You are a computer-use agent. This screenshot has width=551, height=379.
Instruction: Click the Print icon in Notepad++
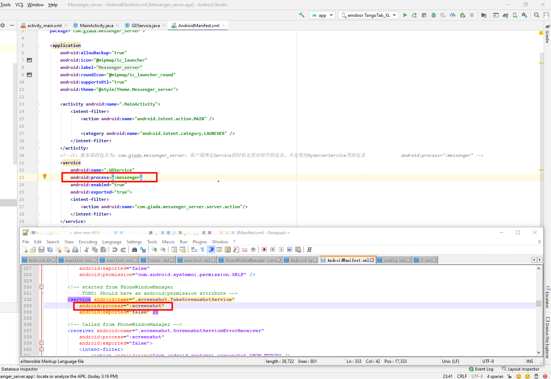point(75,250)
